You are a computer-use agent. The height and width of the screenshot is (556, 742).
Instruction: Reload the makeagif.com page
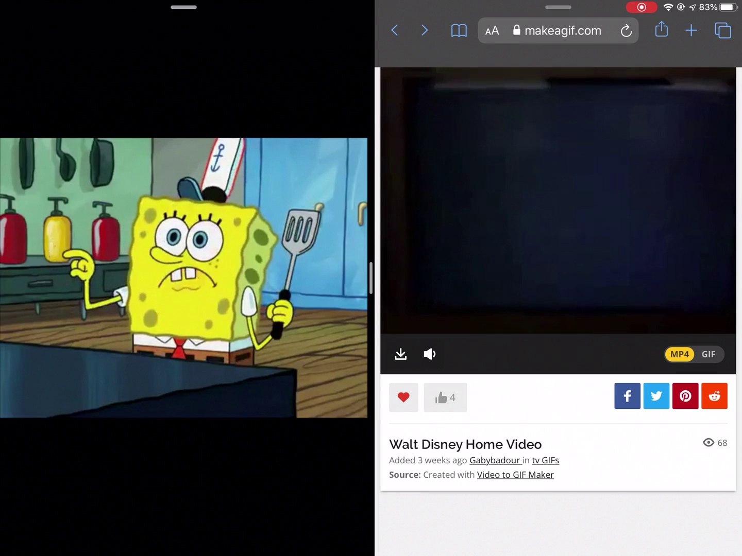(626, 31)
